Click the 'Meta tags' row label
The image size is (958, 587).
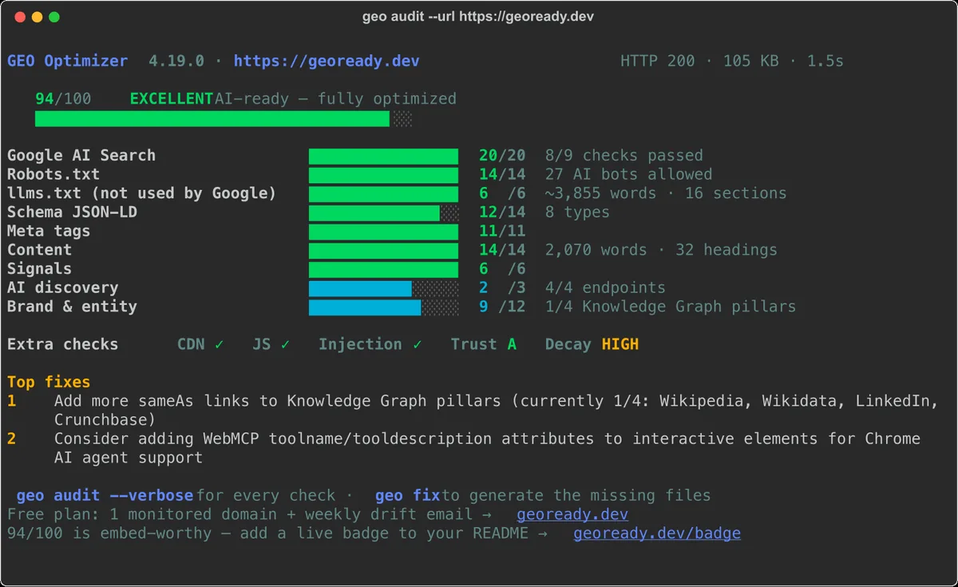(49, 231)
